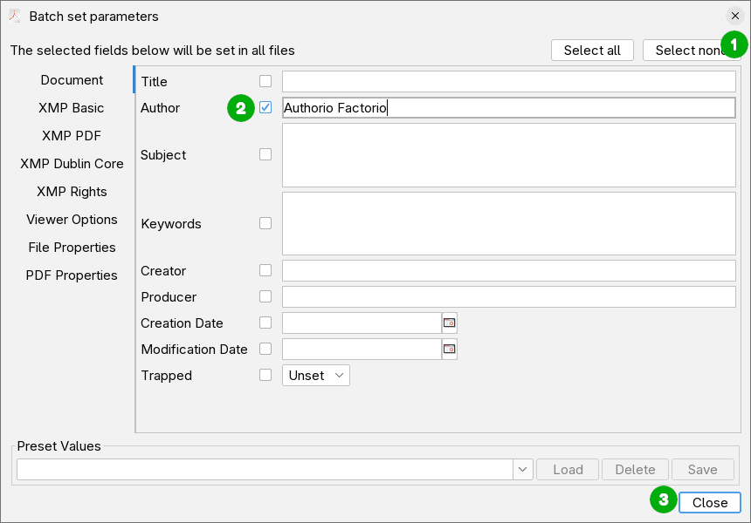751x523 pixels.
Task: Close the Batch set parameters dialog
Action: [x=709, y=502]
